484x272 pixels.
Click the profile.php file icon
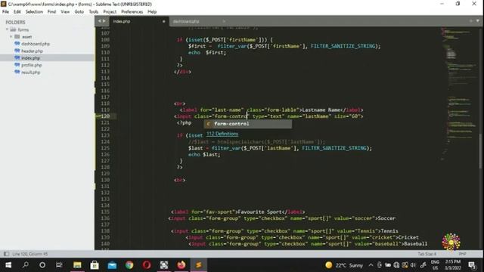[x=17, y=65]
